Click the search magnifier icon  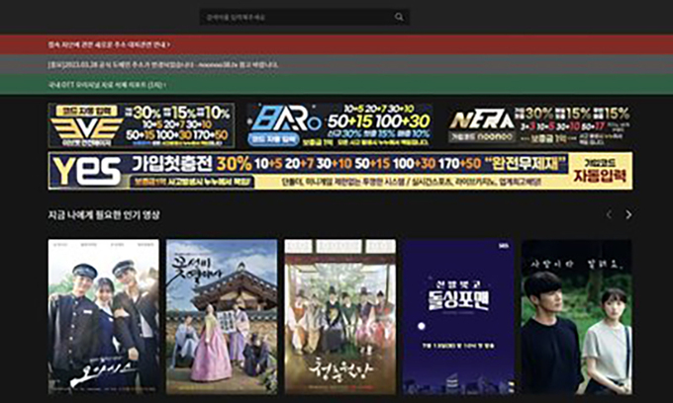coord(399,17)
